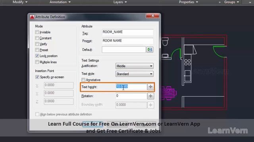Screen dimensions: 254x142
Task: Expand the Groups ribbon panel
Action: [231, 2]
